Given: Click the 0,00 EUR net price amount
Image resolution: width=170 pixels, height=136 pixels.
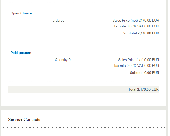Looking at the screenshot, I should tap(152, 60).
